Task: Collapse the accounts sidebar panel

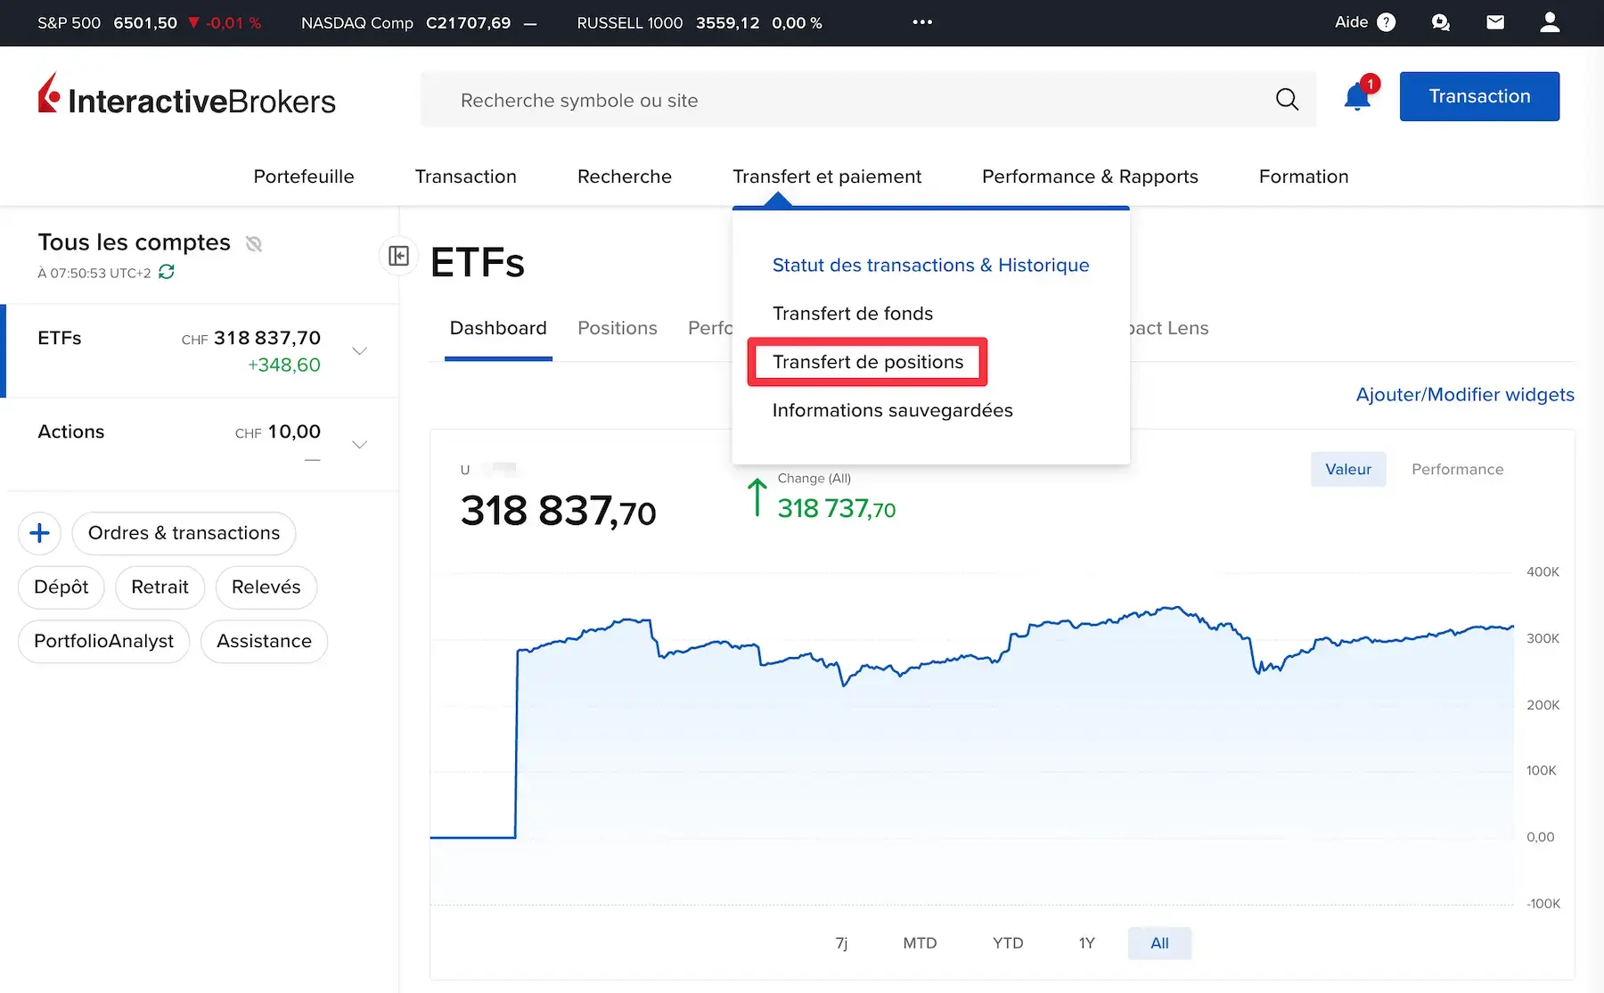Action: click(398, 256)
